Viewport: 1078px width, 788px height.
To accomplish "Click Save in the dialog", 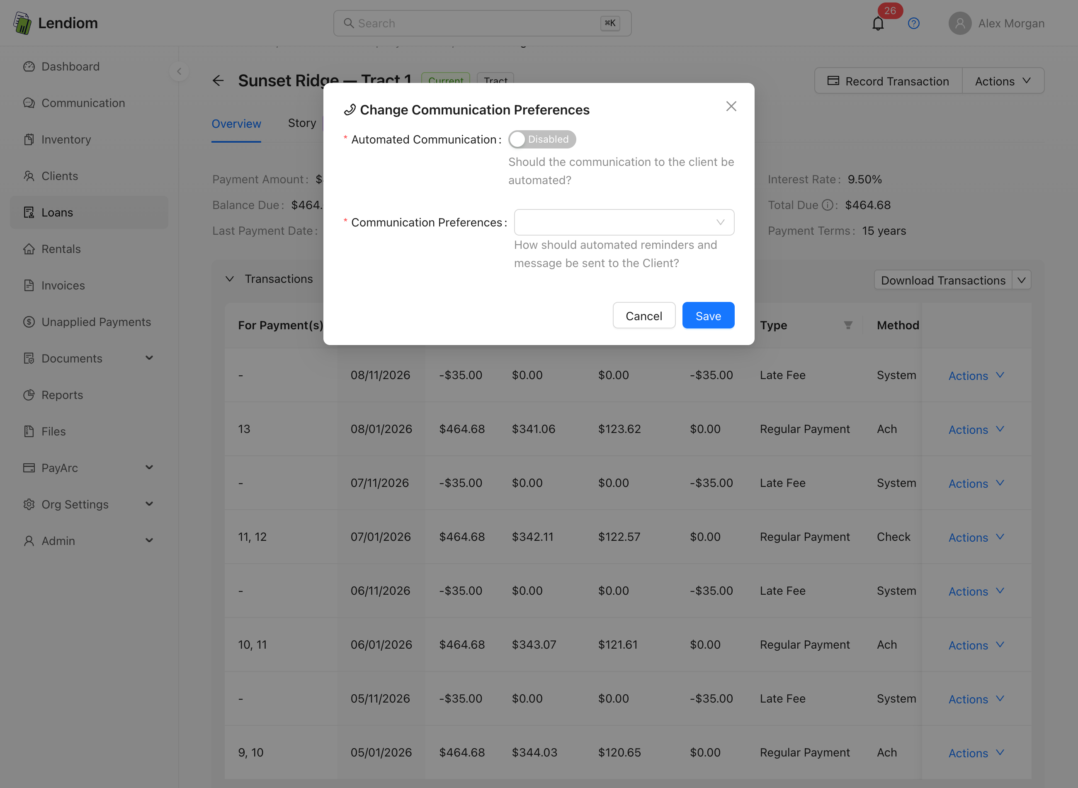I will (708, 315).
